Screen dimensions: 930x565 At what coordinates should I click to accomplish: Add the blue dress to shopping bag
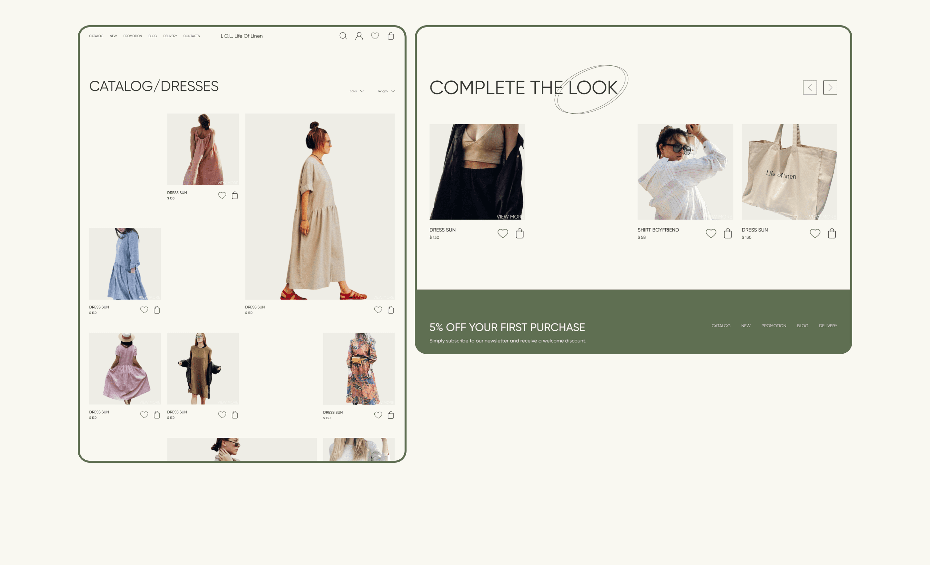click(x=157, y=310)
